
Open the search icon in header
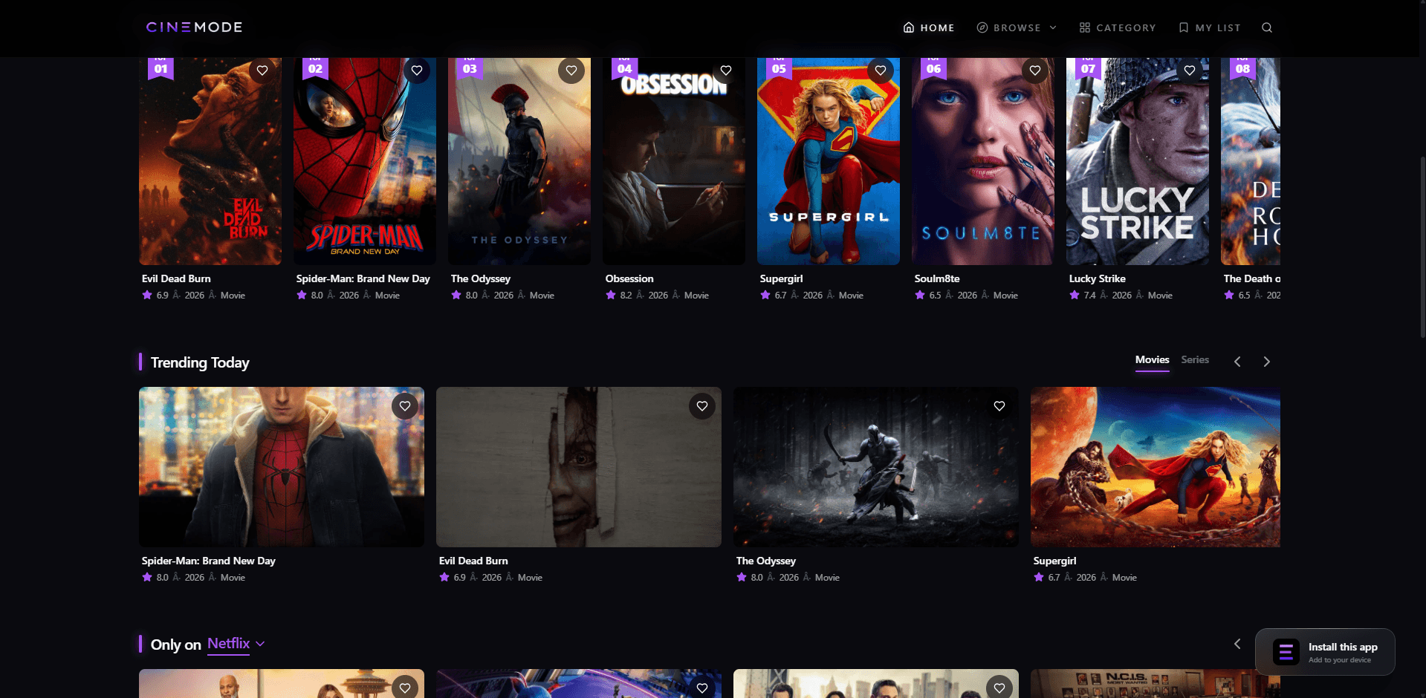(x=1267, y=27)
